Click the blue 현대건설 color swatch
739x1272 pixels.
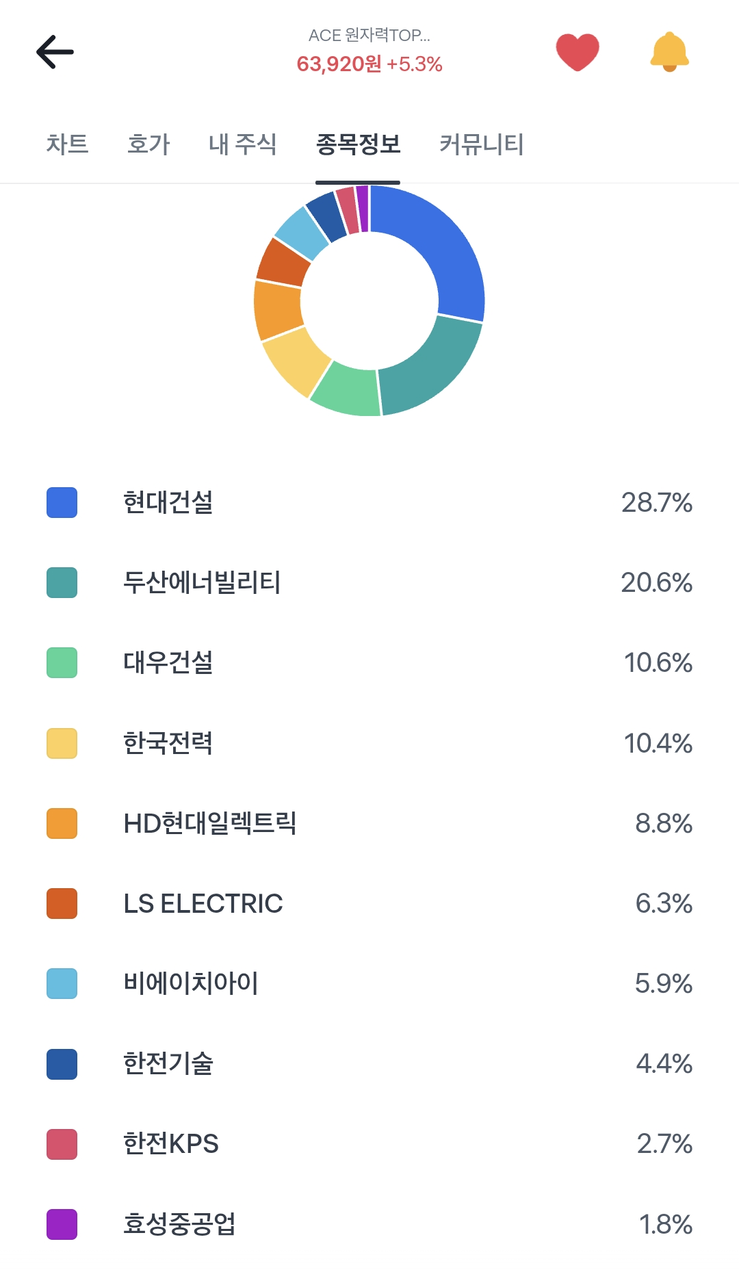click(62, 503)
